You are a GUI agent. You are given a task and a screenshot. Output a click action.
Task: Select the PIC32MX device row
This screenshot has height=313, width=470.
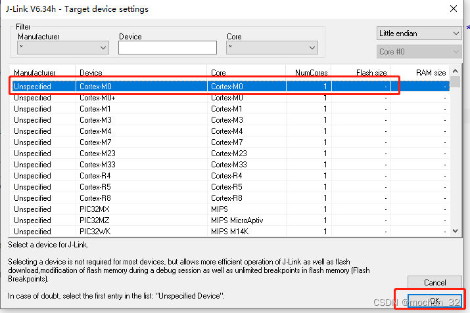point(230,209)
